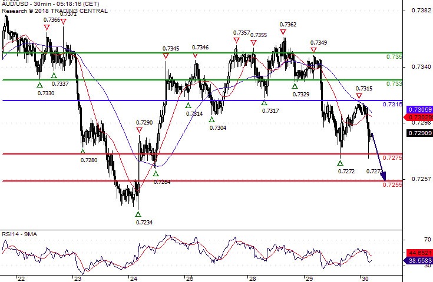Viewport: 433px width, 282px height.
Task: Click the AUD/USD - 30min chart title
Action: (x=51, y=4)
